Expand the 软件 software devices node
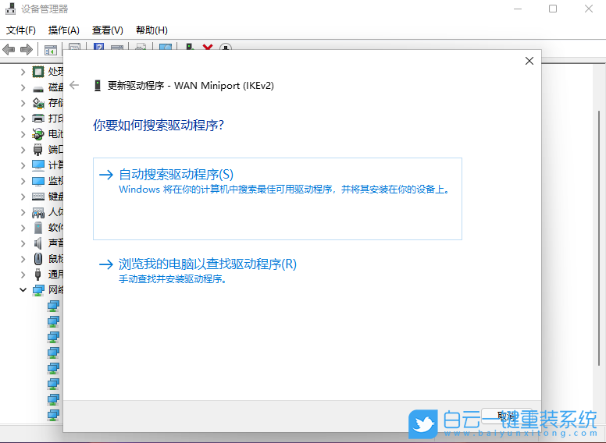 [23, 228]
